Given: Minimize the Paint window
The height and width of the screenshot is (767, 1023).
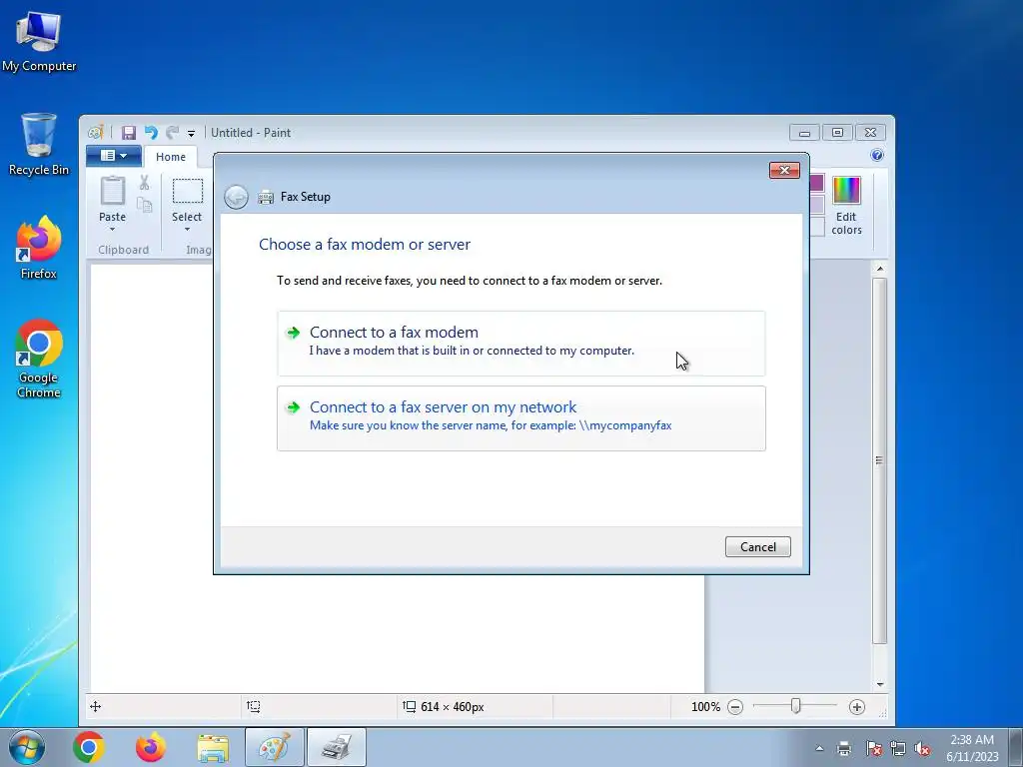Looking at the screenshot, I should (804, 133).
